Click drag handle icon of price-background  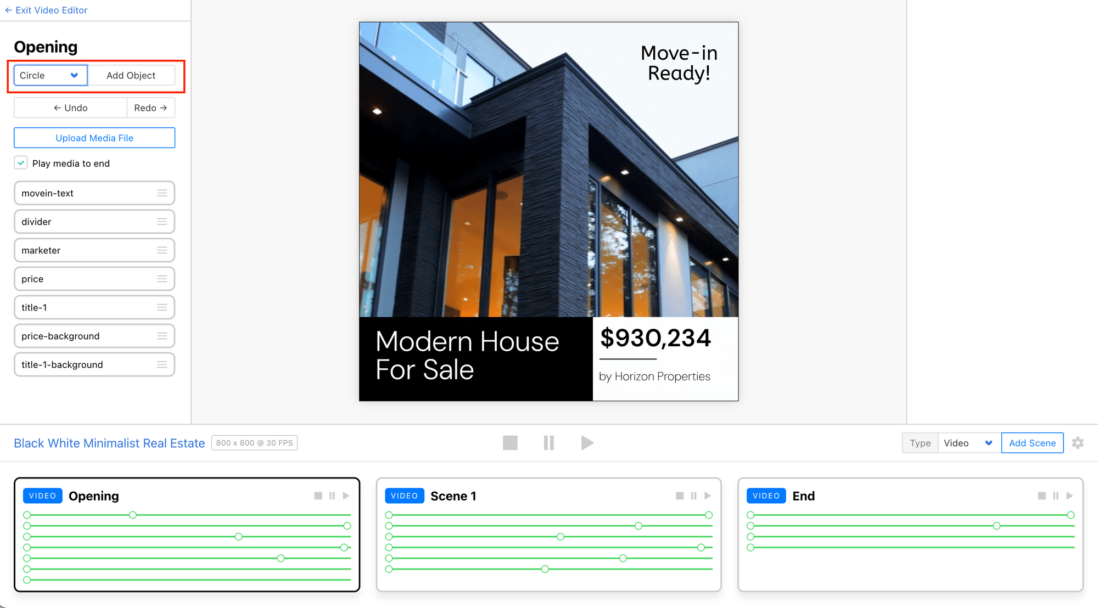162,336
